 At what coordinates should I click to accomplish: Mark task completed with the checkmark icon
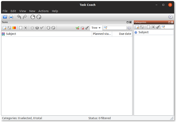42,28
